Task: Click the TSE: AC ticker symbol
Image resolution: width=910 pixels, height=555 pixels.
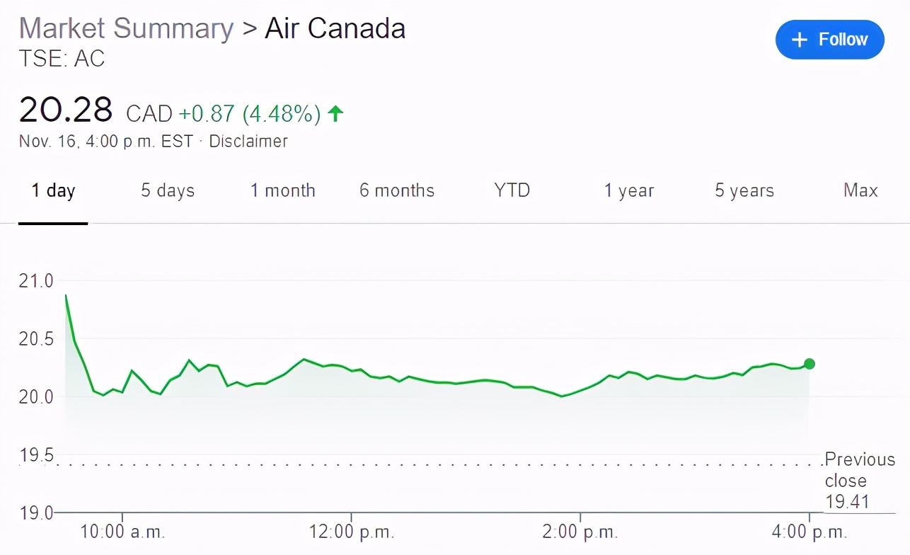Action: (62, 59)
